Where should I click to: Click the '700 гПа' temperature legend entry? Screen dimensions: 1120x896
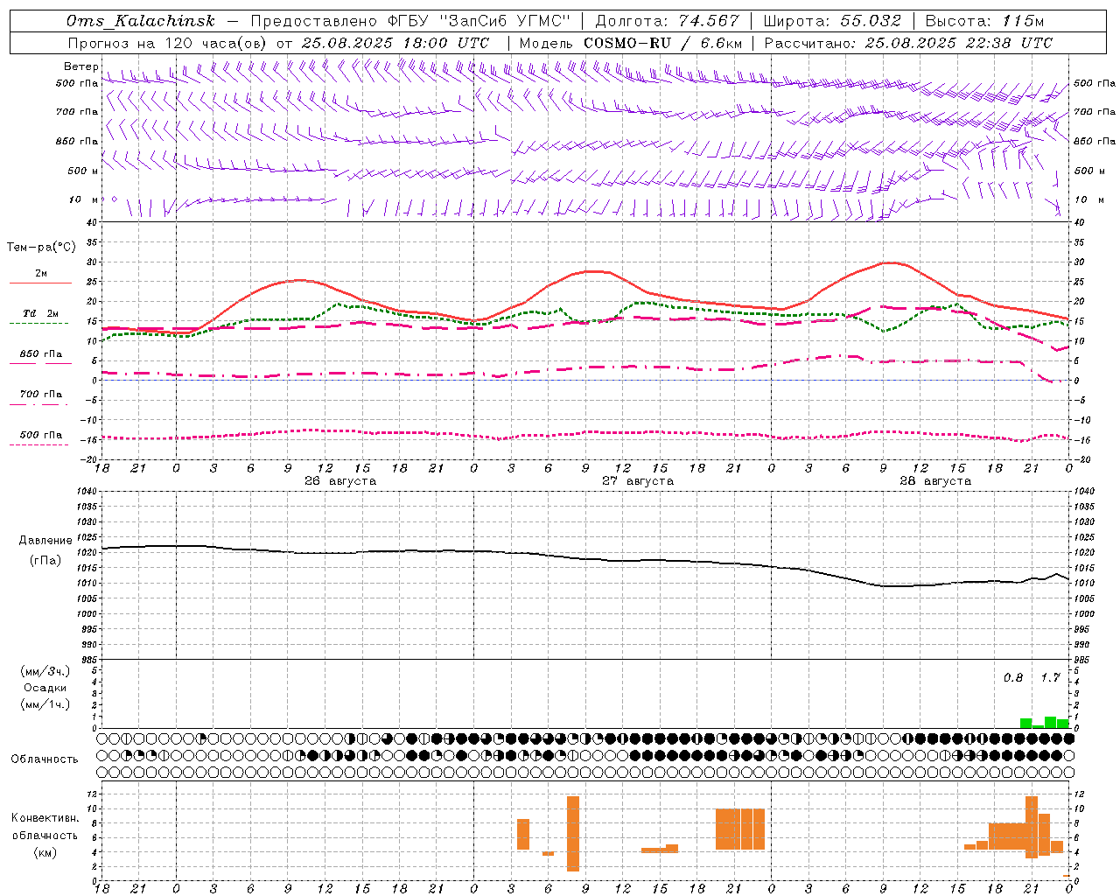pos(41,395)
